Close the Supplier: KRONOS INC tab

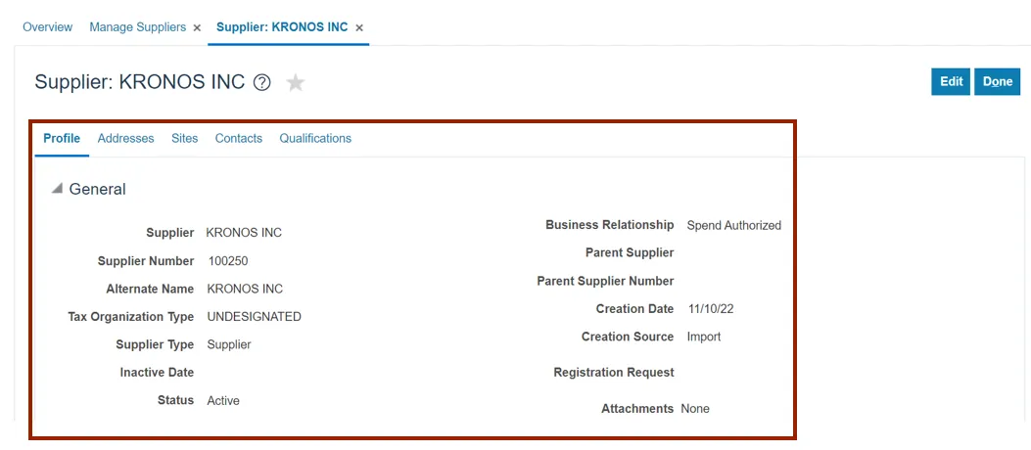359,28
